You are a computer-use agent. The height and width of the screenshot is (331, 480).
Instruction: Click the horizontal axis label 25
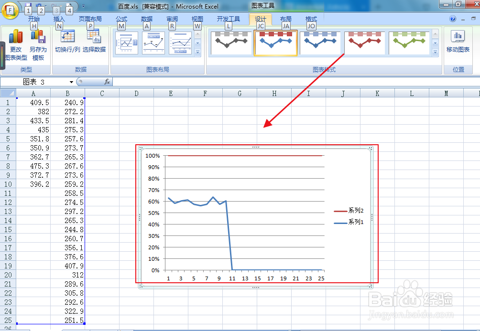pos(321,278)
